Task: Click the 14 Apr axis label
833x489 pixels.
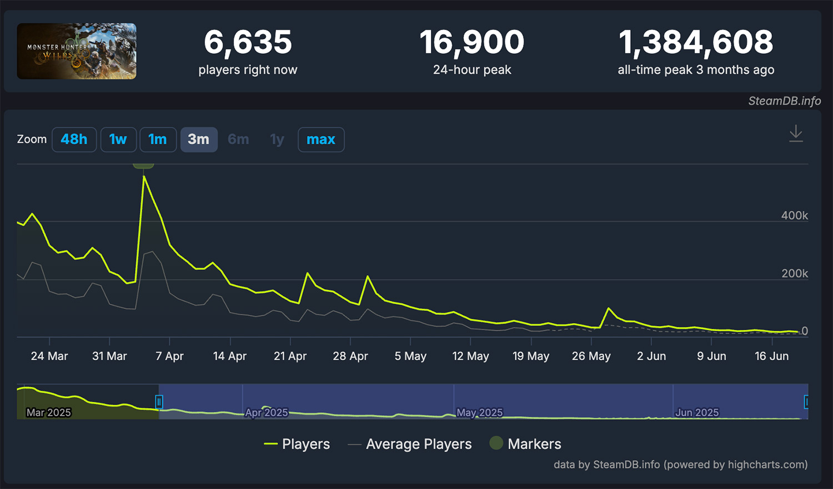Action: 230,356
